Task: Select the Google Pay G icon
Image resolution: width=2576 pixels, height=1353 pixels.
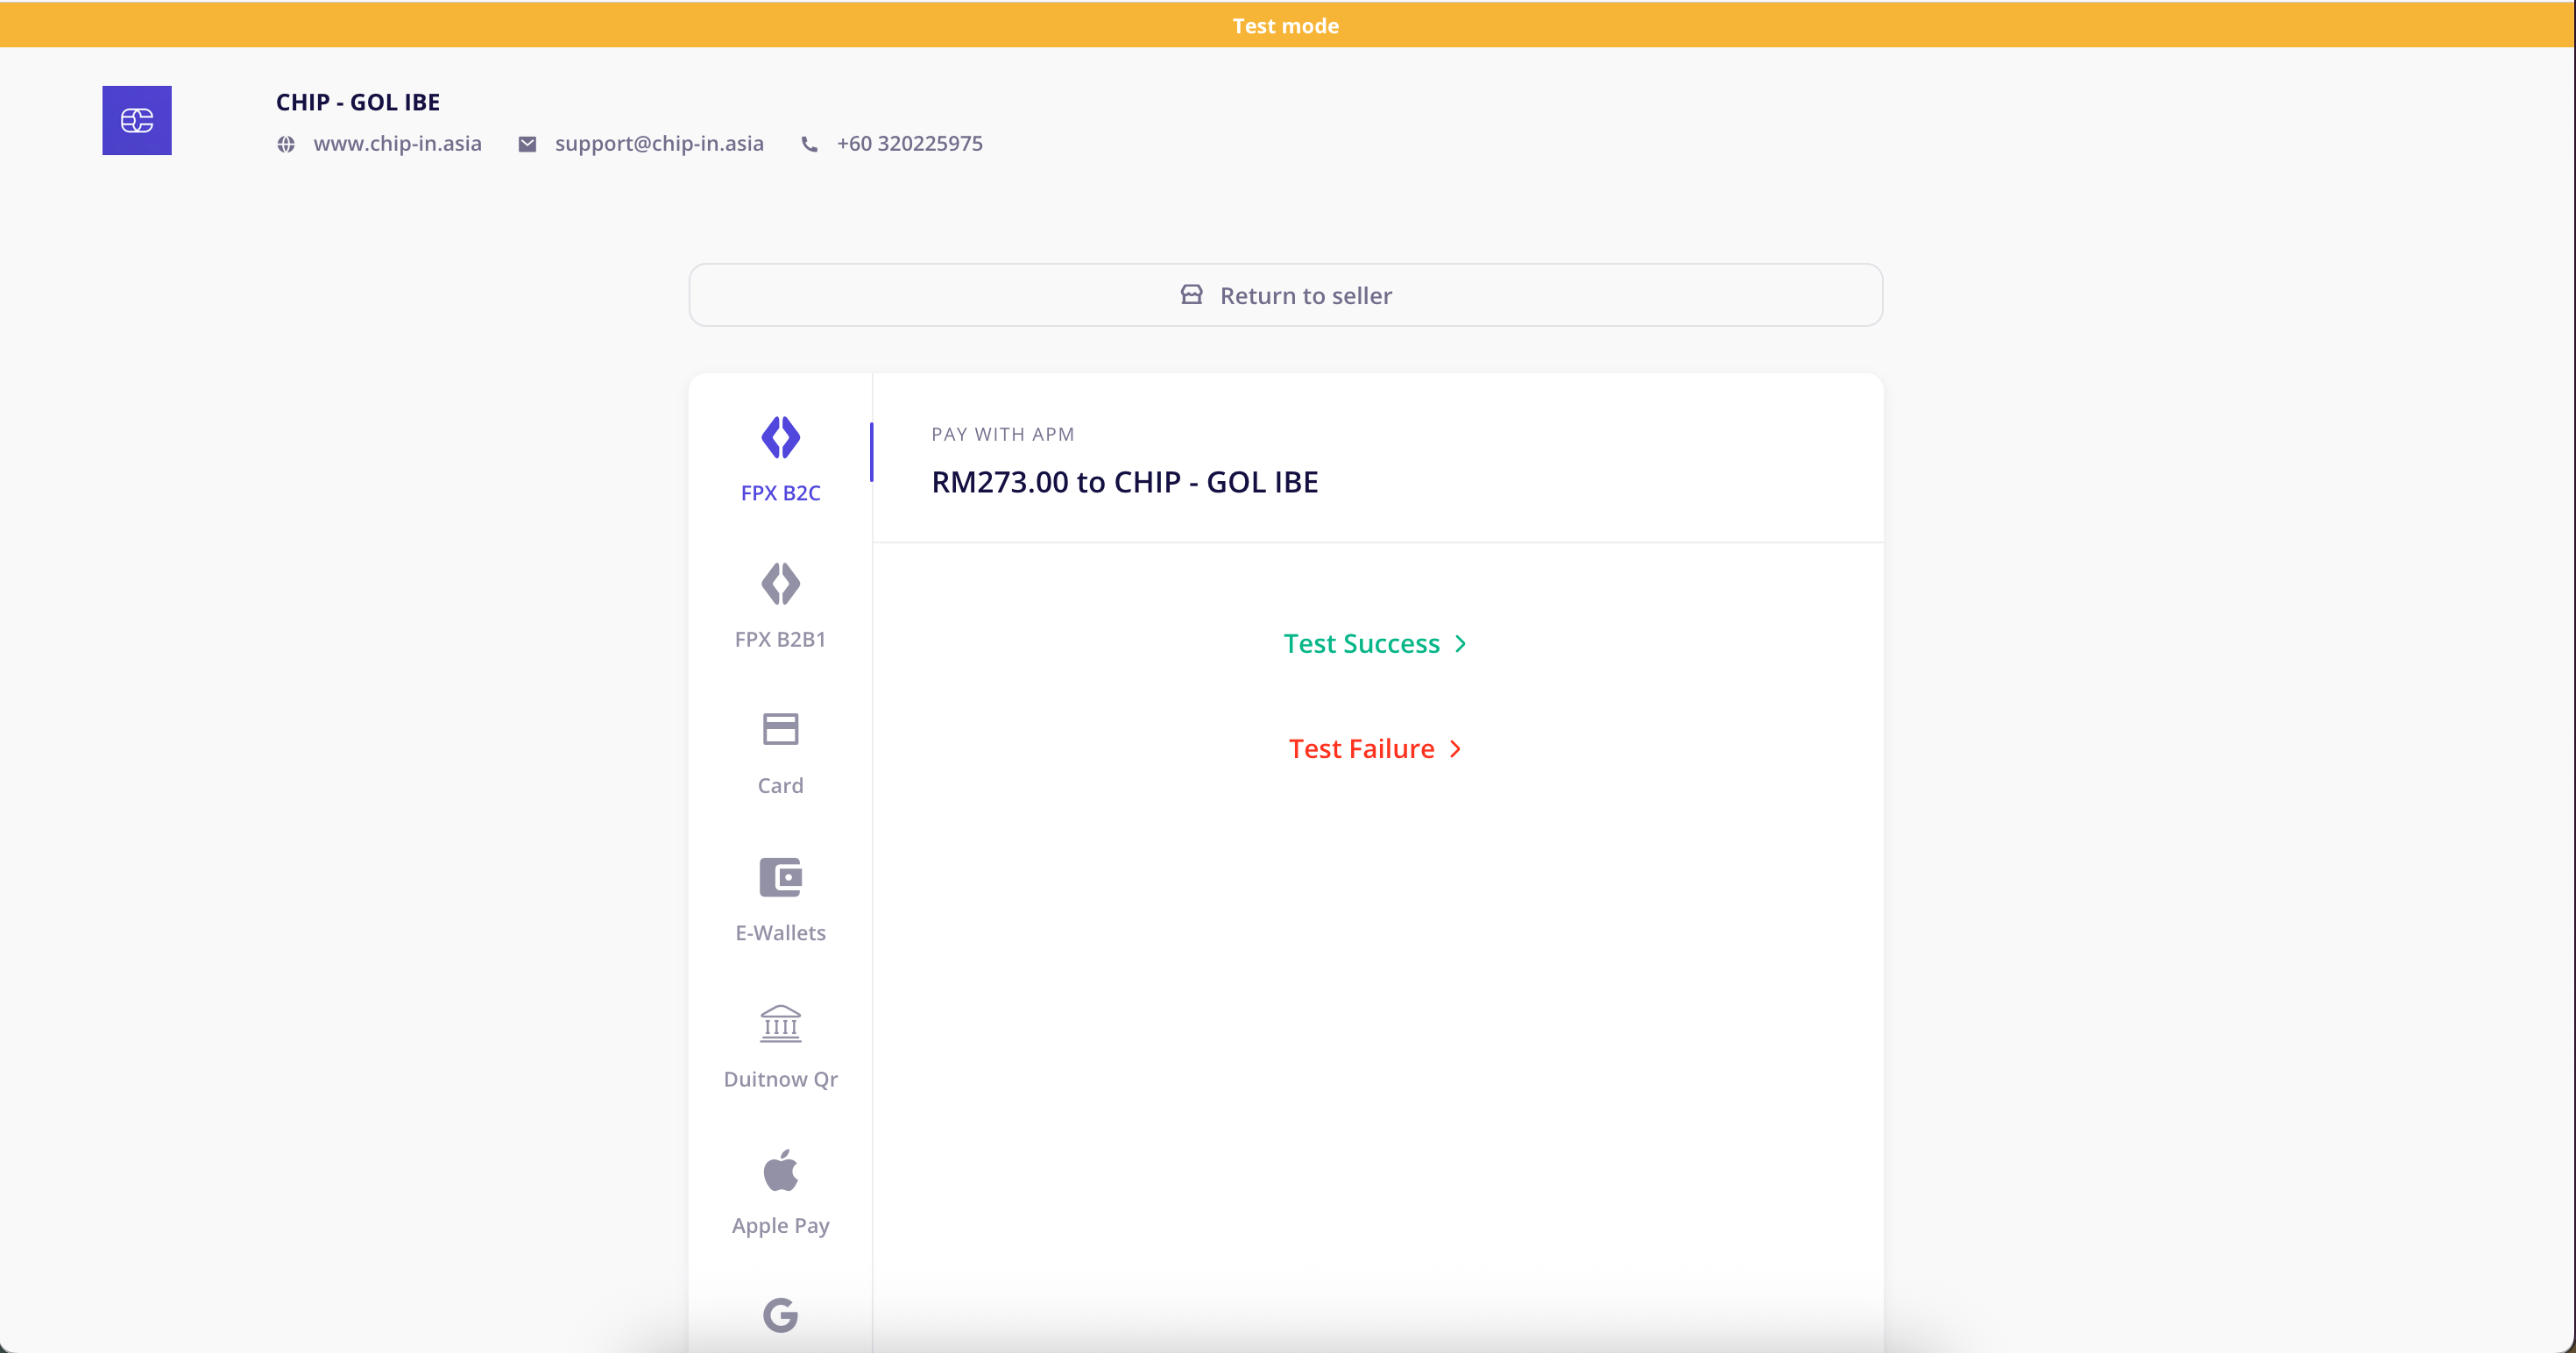Action: coord(780,1315)
